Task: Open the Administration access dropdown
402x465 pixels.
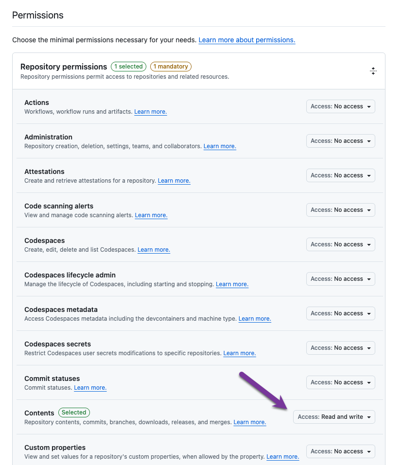Action: [x=341, y=141]
